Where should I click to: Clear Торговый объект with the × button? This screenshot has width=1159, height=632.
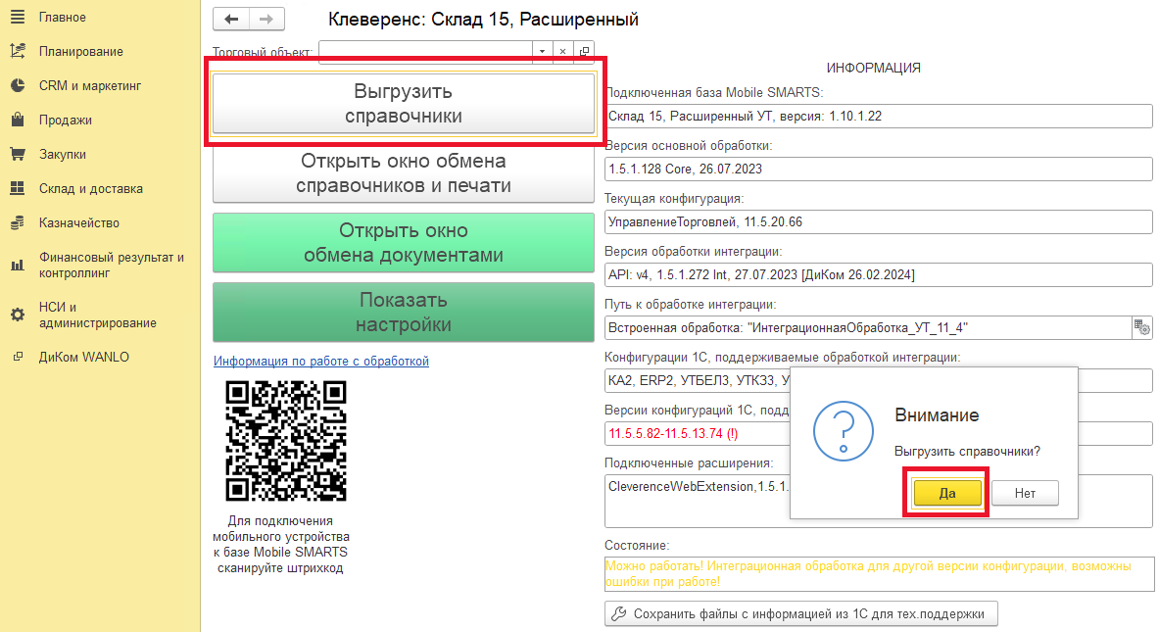click(562, 49)
